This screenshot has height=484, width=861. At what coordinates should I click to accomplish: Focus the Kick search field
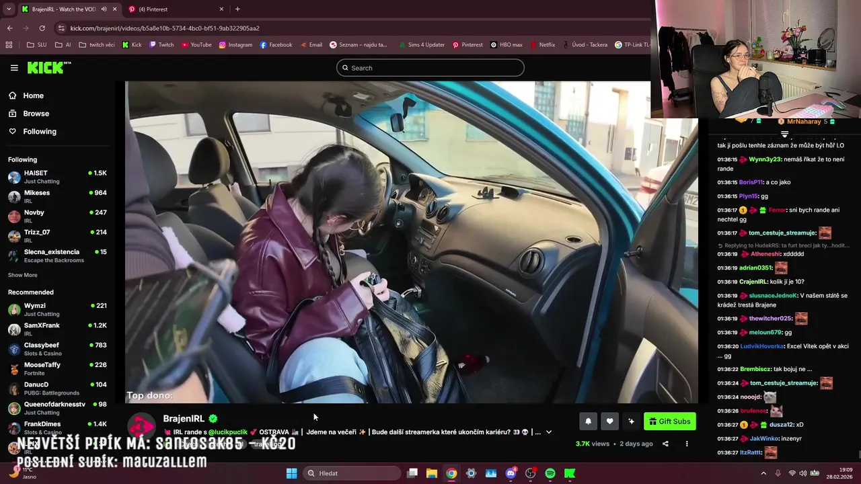tap(430, 68)
